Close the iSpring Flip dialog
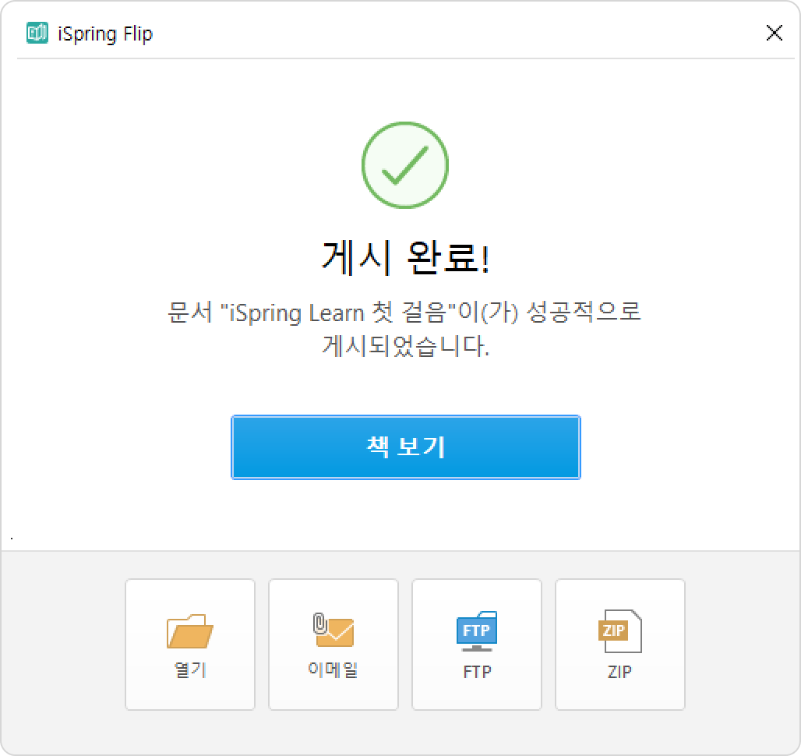 click(775, 33)
